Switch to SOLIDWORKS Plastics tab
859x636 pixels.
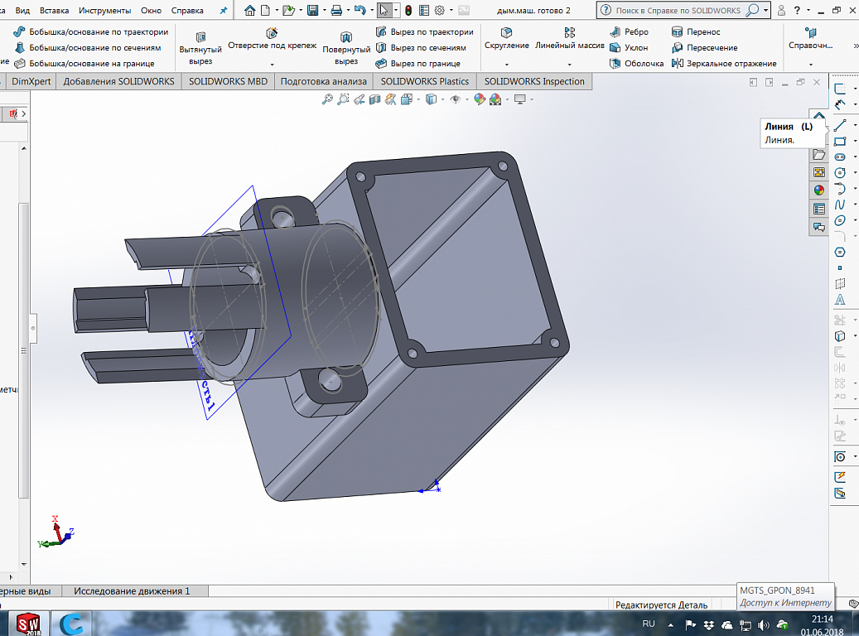(425, 82)
